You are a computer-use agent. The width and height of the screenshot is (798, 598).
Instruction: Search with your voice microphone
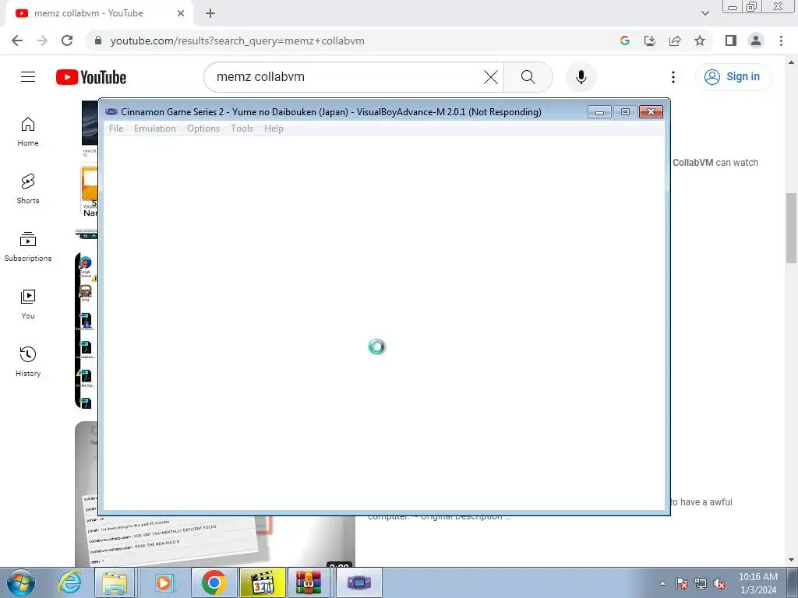click(581, 77)
